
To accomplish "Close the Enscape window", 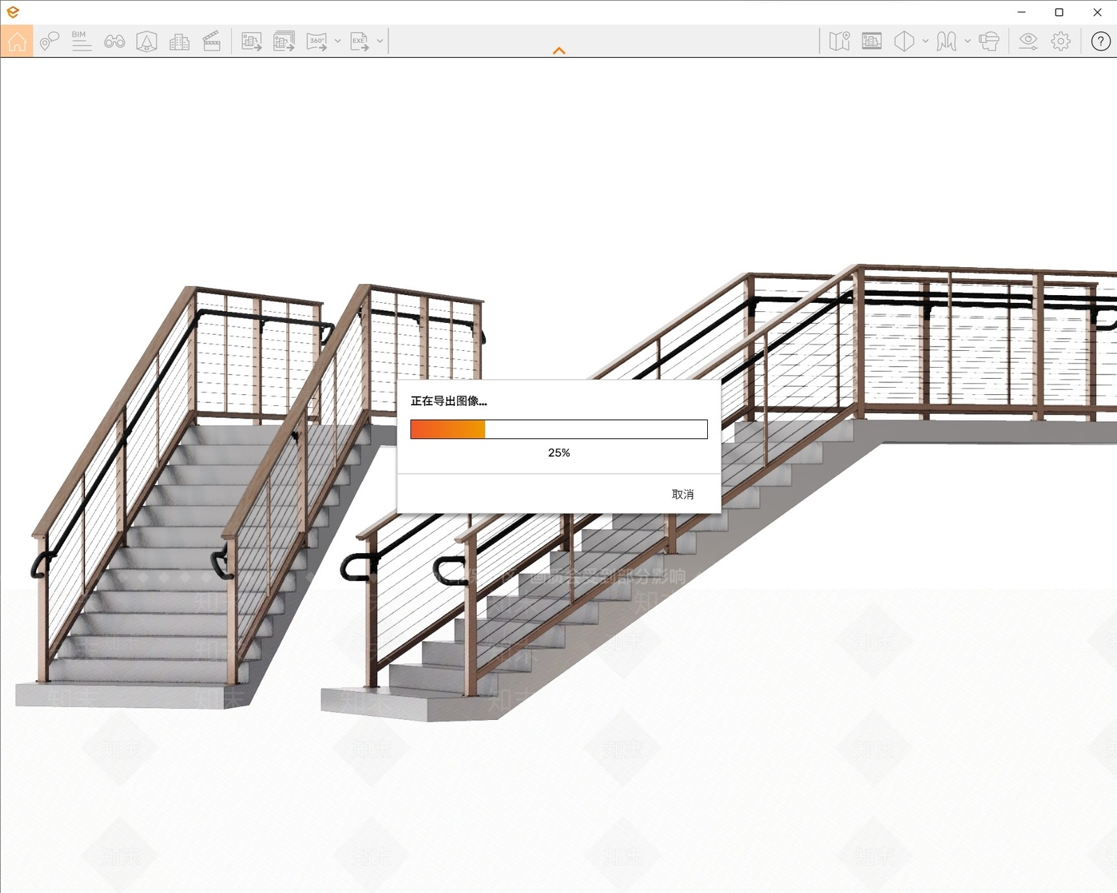I will (1097, 12).
